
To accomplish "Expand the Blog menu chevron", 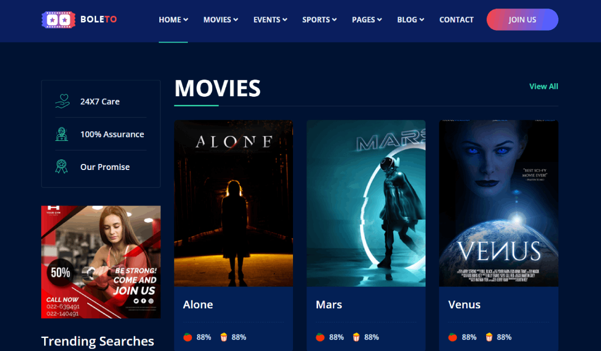I will (422, 20).
